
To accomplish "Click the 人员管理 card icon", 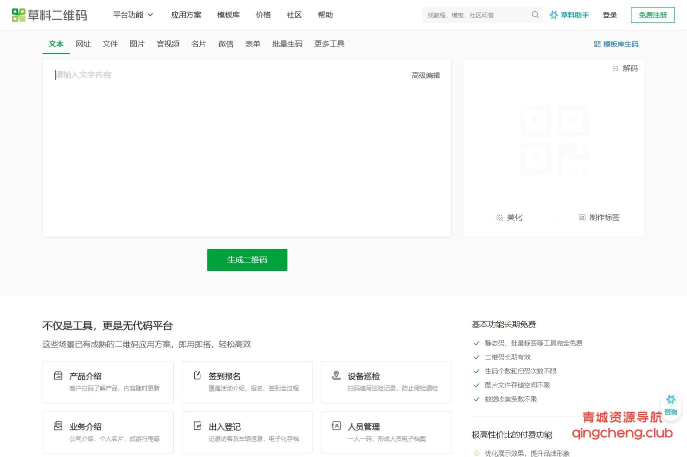I will [x=336, y=426].
